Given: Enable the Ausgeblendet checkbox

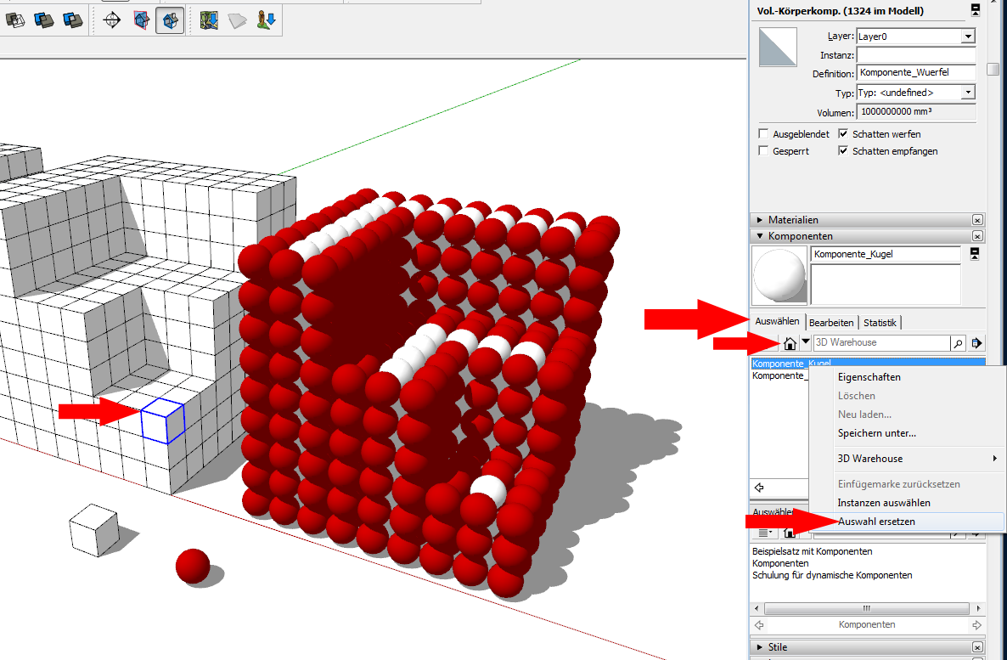Looking at the screenshot, I should [763, 134].
